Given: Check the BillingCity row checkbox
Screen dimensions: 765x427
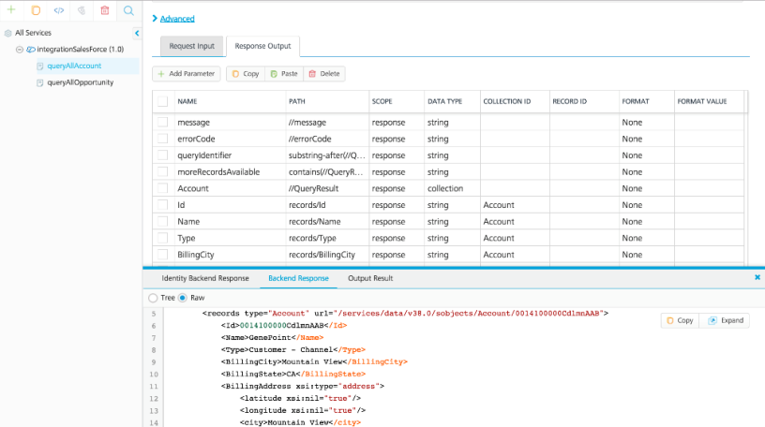Looking at the screenshot, I should click(163, 255).
